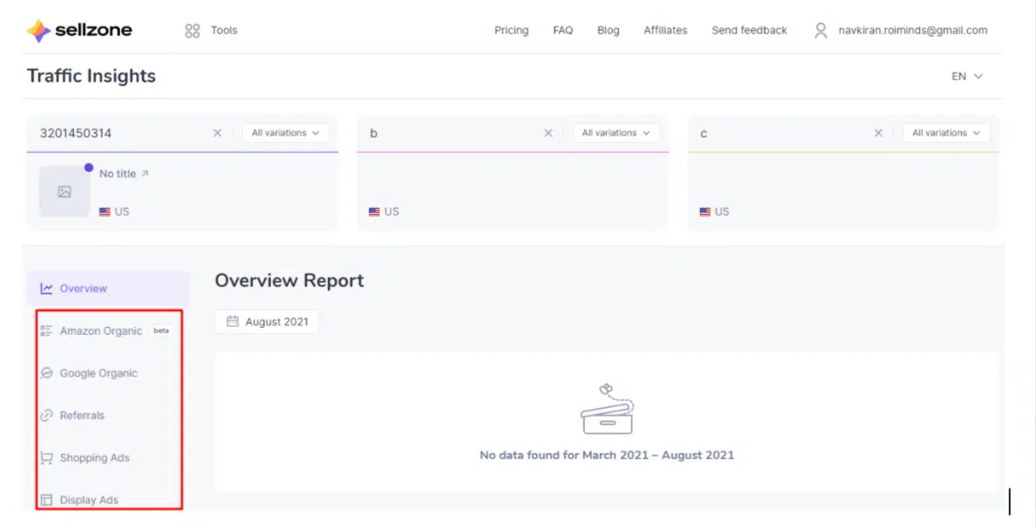Clear the product b field

pos(548,133)
